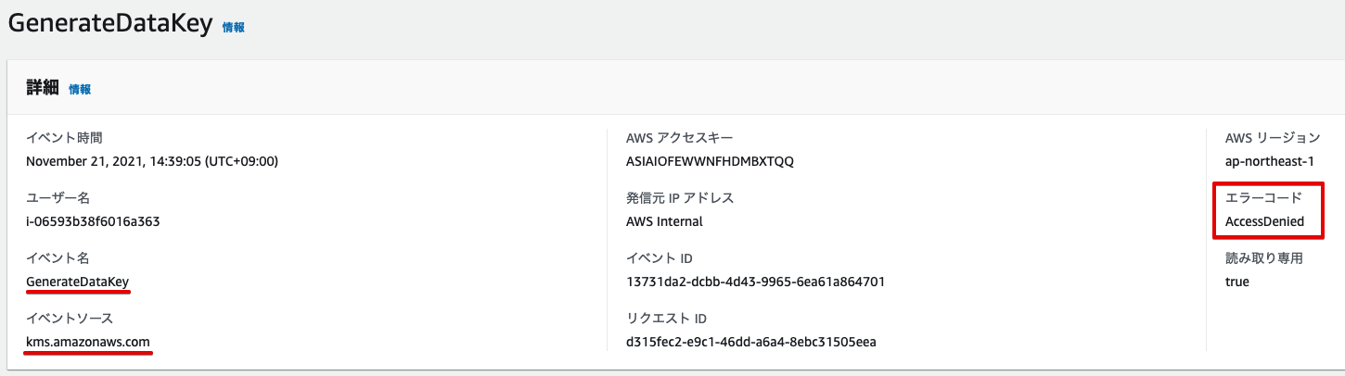Viewport: 1345px width, 376px height.
Task: Open the 情報 link beside GenerateDataKey title
Action: click(x=234, y=28)
